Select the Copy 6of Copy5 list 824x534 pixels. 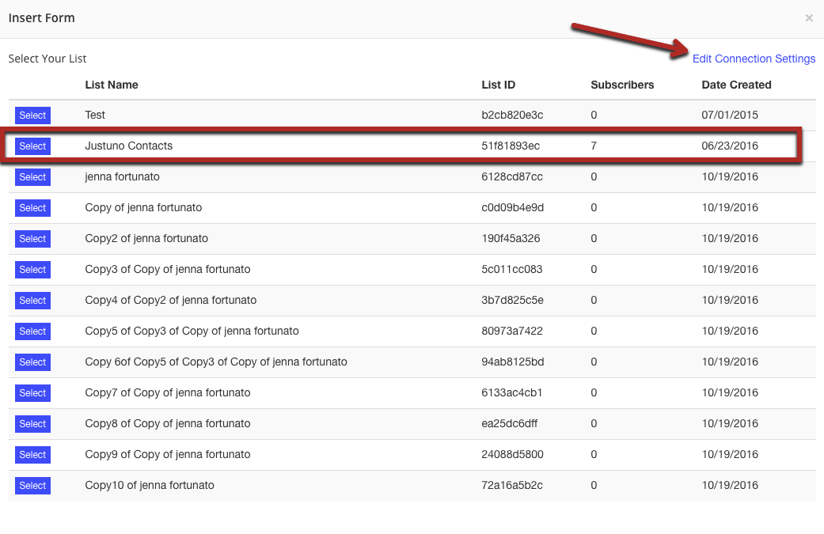(x=32, y=362)
